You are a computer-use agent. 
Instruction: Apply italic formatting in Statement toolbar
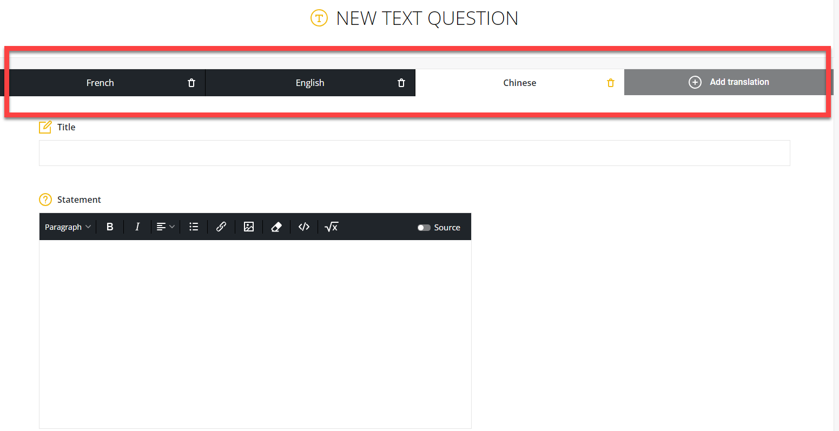click(x=137, y=227)
